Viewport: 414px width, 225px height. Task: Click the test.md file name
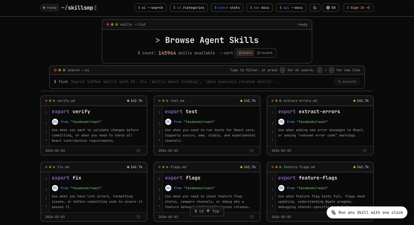point(177,101)
